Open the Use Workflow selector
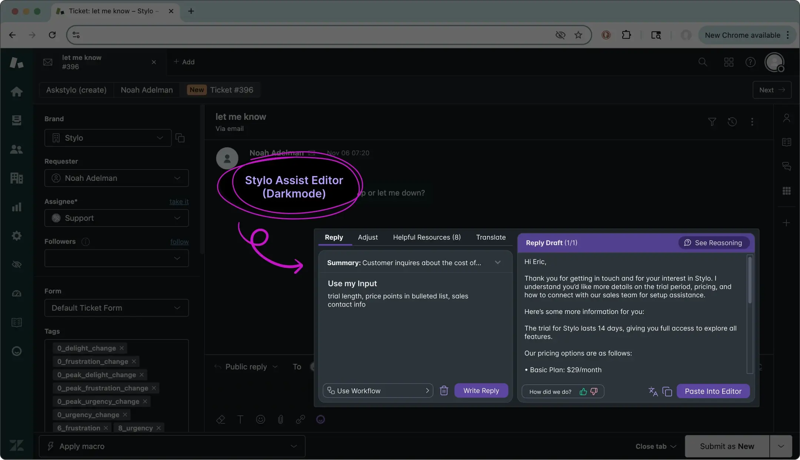Image resolution: width=800 pixels, height=460 pixels. click(x=378, y=391)
